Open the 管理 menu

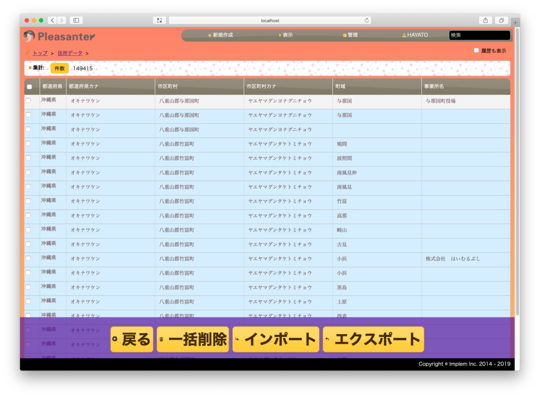pyautogui.click(x=350, y=35)
